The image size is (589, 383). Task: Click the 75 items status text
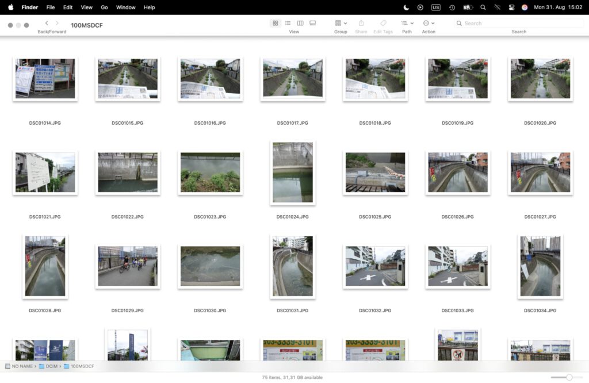292,377
